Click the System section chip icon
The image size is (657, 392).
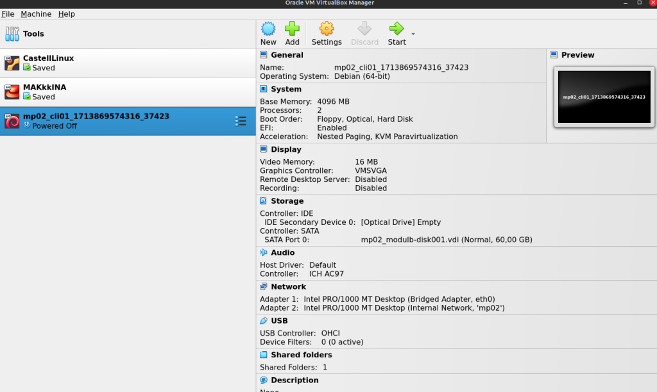(x=264, y=88)
